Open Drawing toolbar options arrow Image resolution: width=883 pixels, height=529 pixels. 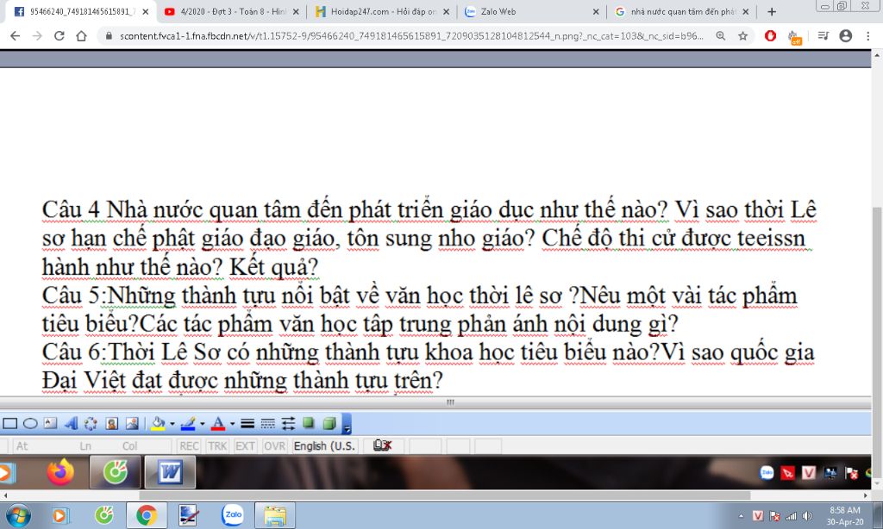pos(347,424)
